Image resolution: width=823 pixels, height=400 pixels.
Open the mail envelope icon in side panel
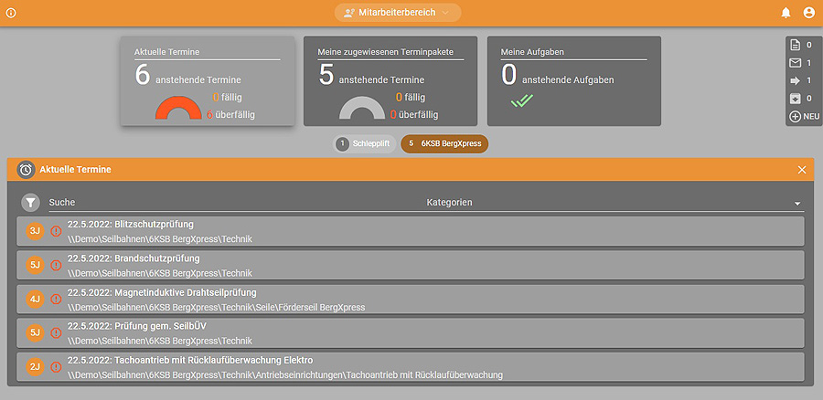[795, 63]
